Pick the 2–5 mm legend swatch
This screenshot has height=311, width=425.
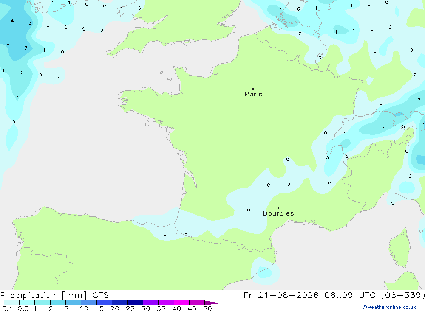tap(58, 303)
